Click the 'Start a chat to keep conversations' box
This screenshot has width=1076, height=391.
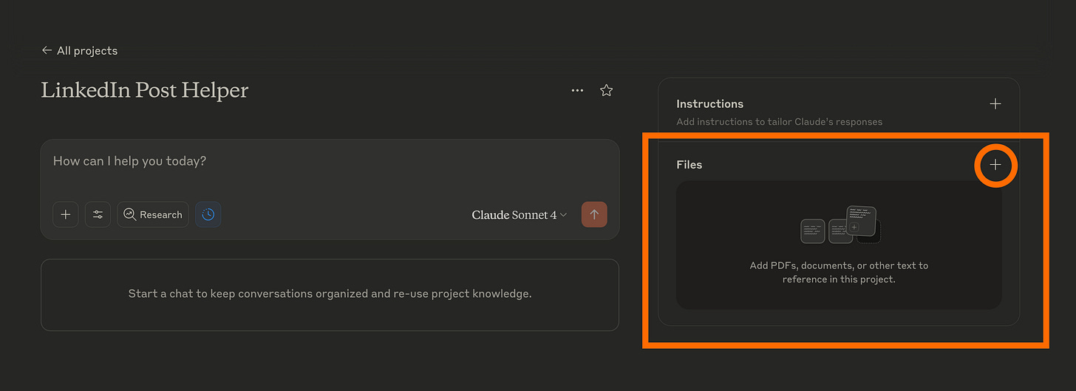click(x=330, y=294)
